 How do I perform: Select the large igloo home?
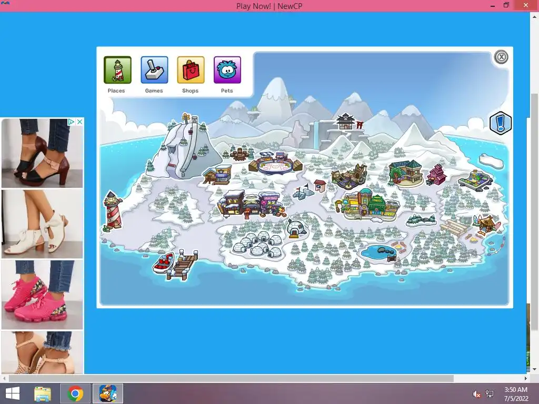[296, 229]
